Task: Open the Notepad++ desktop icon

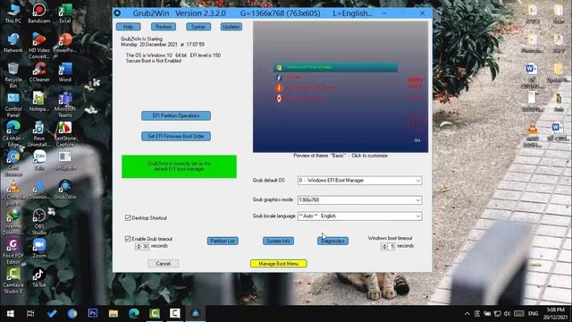Action: (39, 101)
